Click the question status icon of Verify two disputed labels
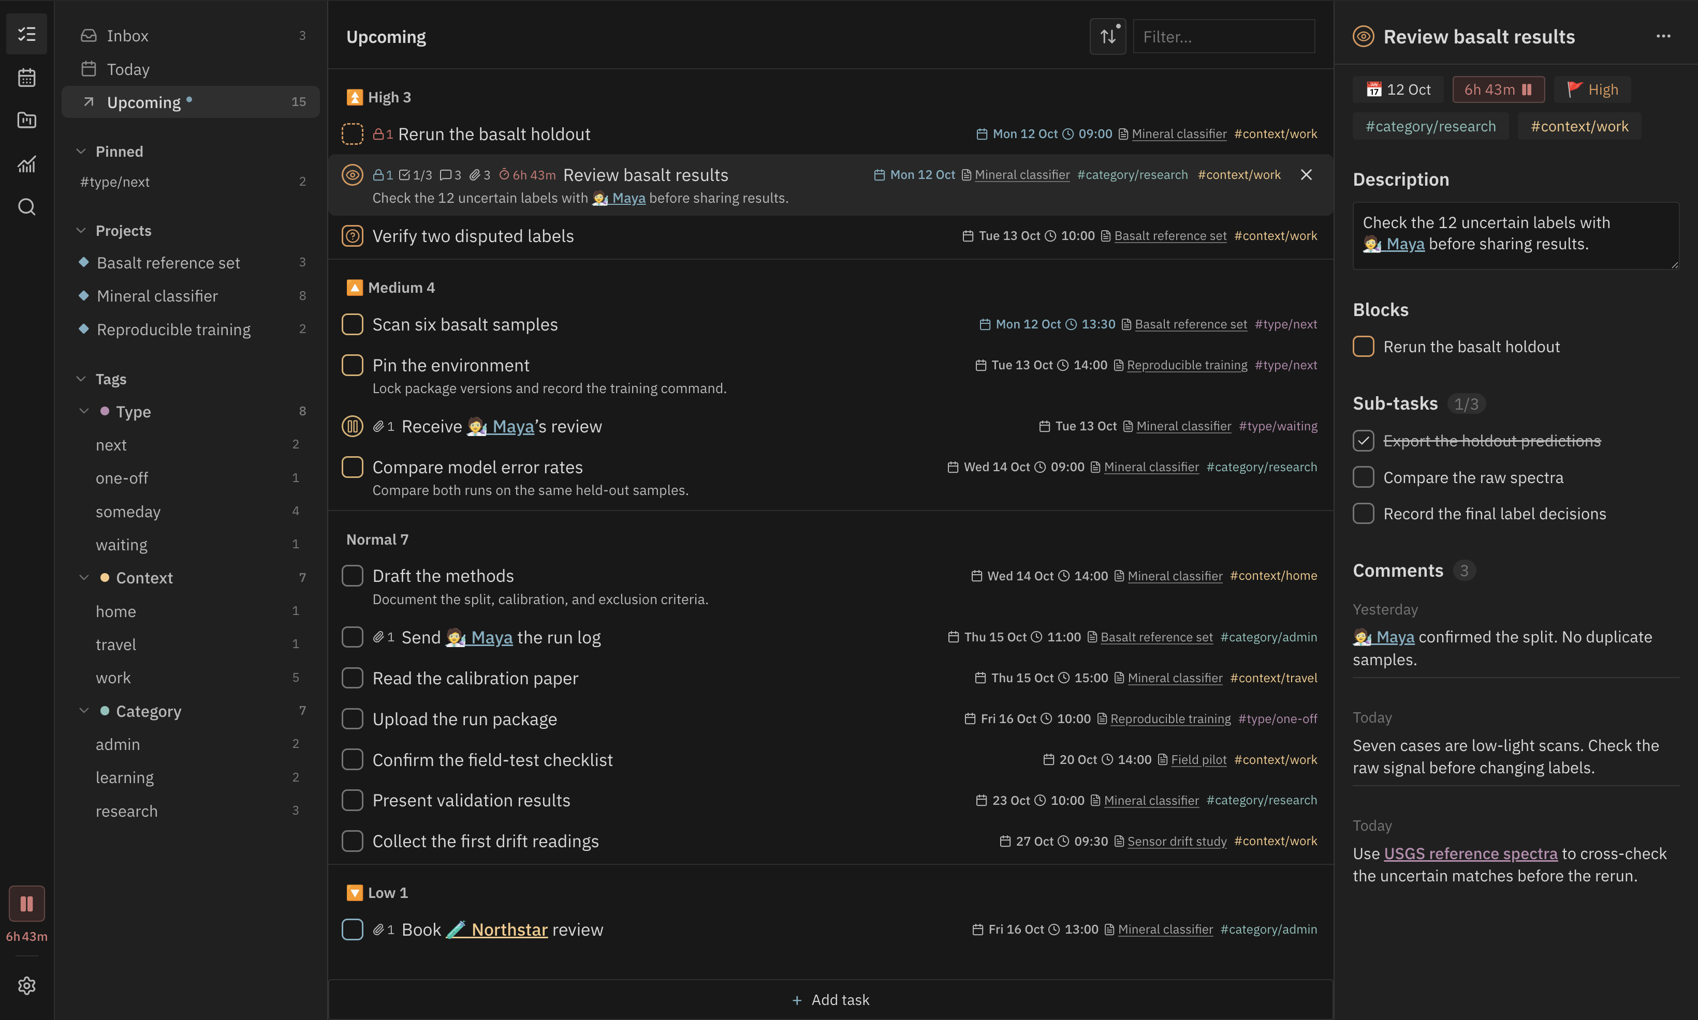1698x1020 pixels. [352, 236]
